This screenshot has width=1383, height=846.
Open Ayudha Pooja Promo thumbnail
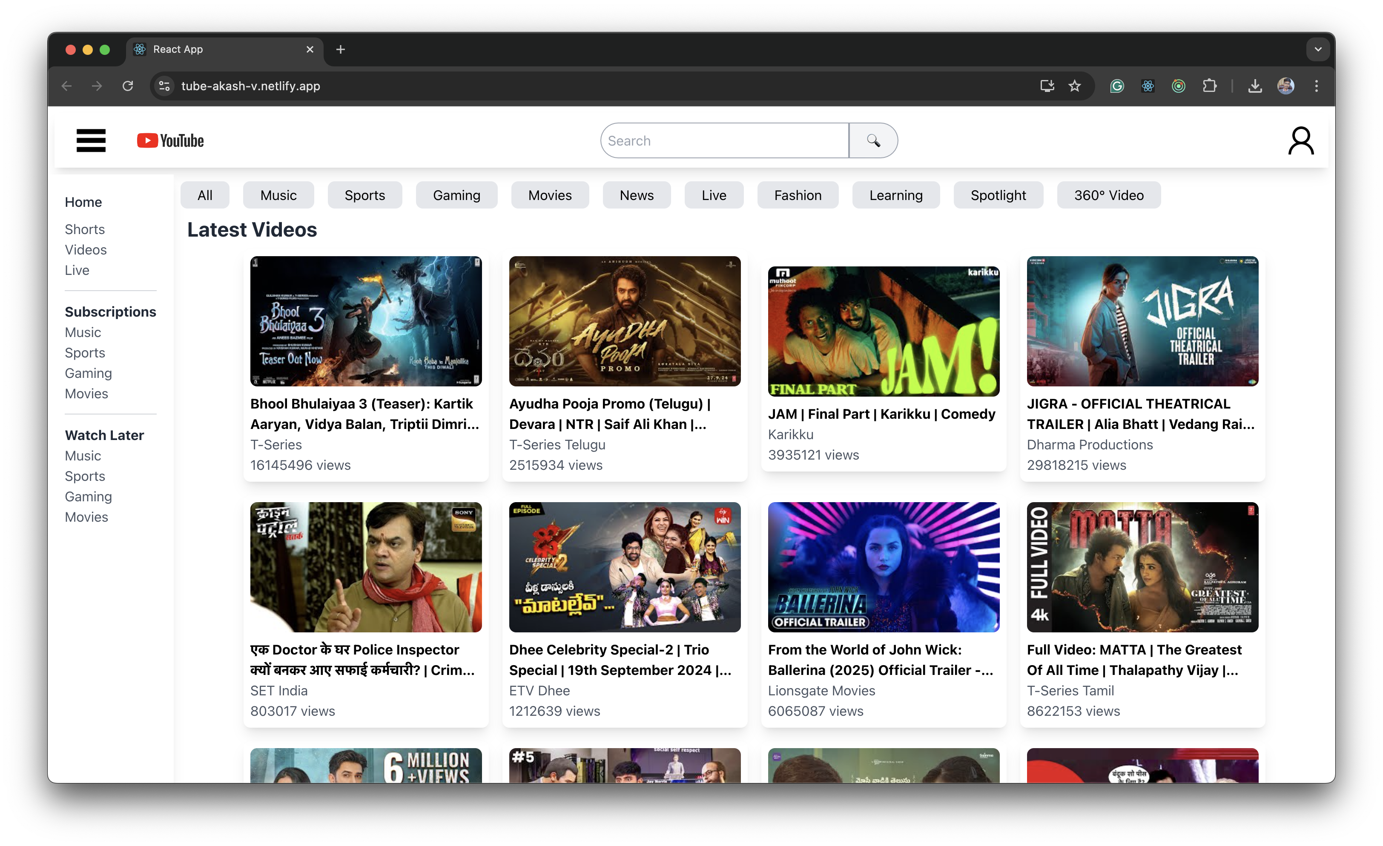[x=625, y=321]
